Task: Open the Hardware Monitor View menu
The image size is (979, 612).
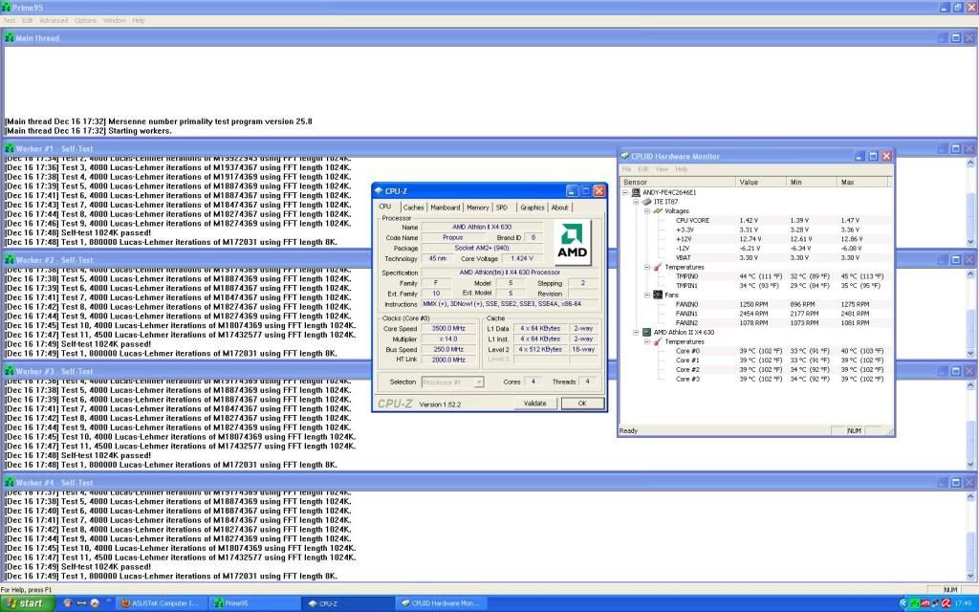Action: [662, 169]
